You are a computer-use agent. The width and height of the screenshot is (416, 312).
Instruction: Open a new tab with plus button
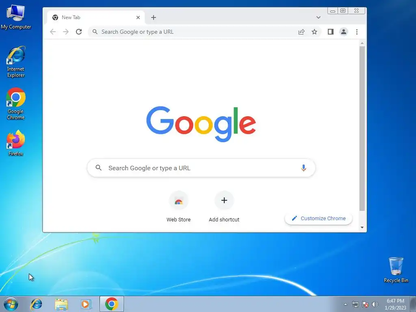[x=153, y=17]
